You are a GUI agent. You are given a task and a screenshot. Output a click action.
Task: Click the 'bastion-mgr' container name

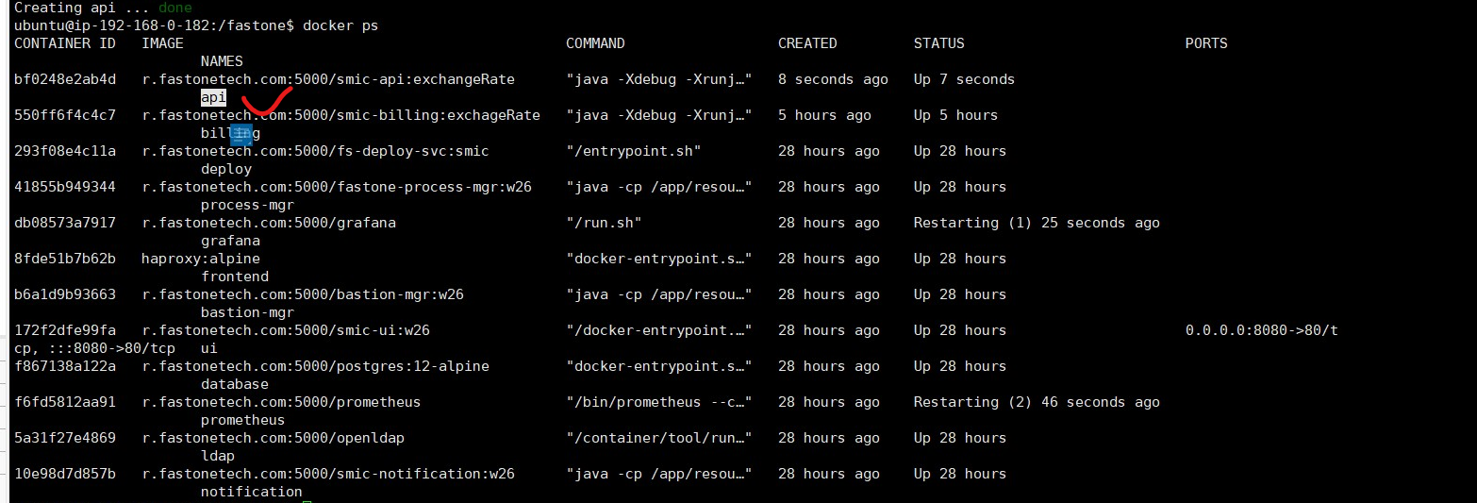click(247, 312)
